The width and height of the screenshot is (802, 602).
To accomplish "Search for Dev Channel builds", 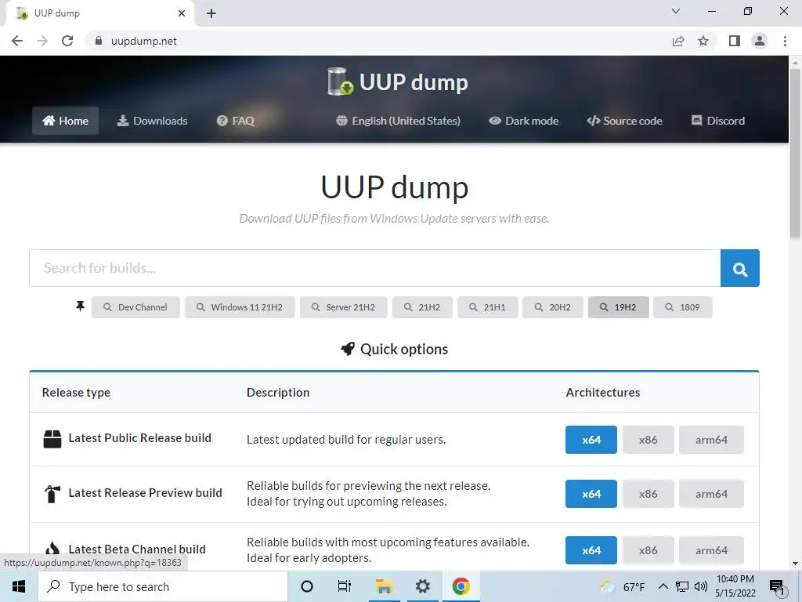I will (x=135, y=307).
